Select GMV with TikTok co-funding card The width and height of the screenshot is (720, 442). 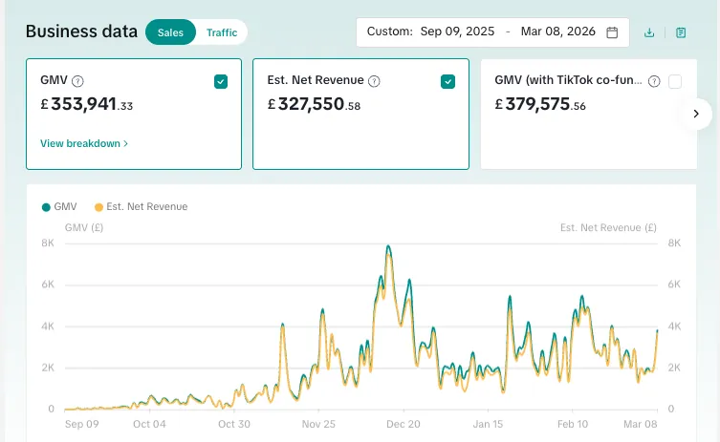[589, 114]
